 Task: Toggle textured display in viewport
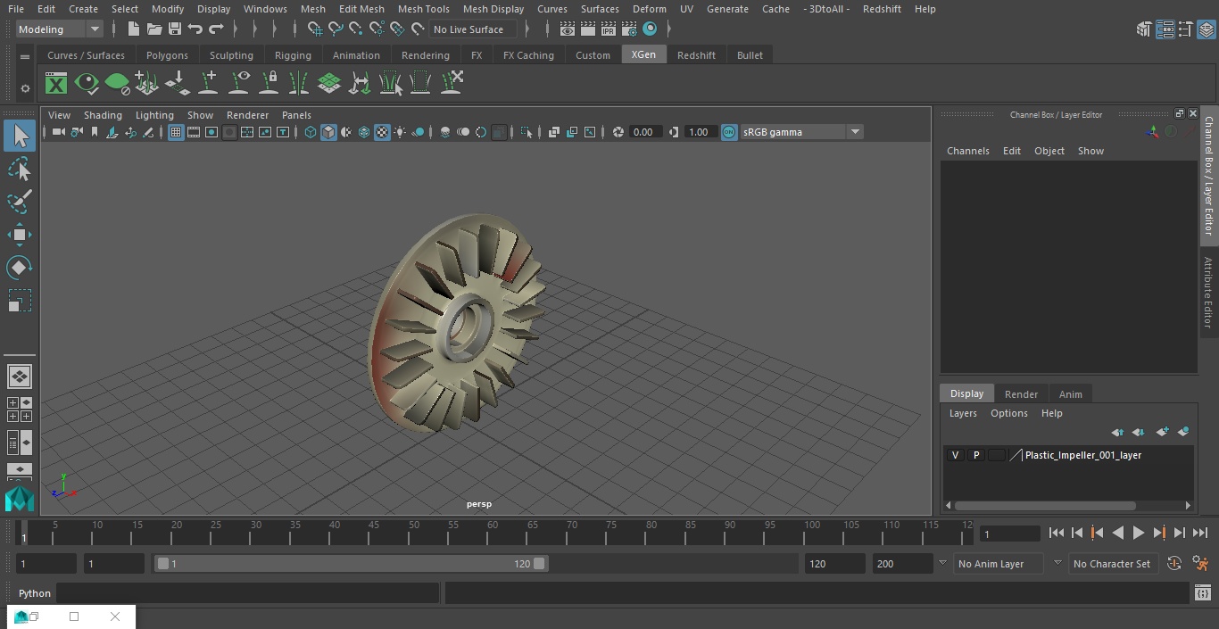point(382,132)
